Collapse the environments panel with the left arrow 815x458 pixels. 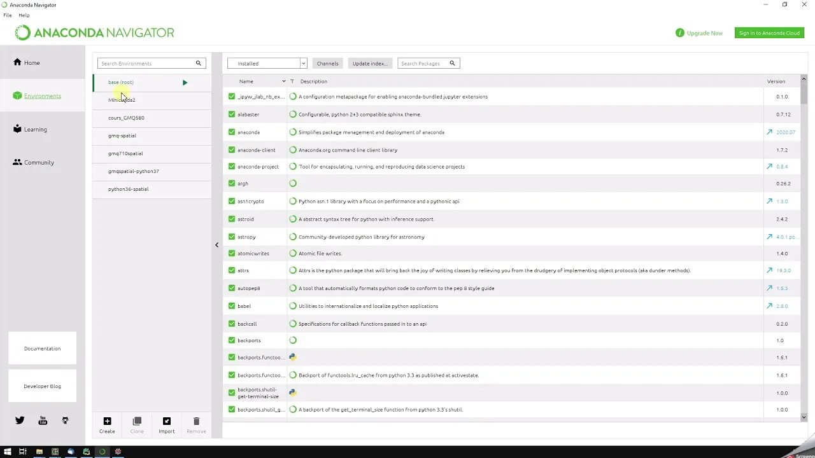[x=216, y=245]
